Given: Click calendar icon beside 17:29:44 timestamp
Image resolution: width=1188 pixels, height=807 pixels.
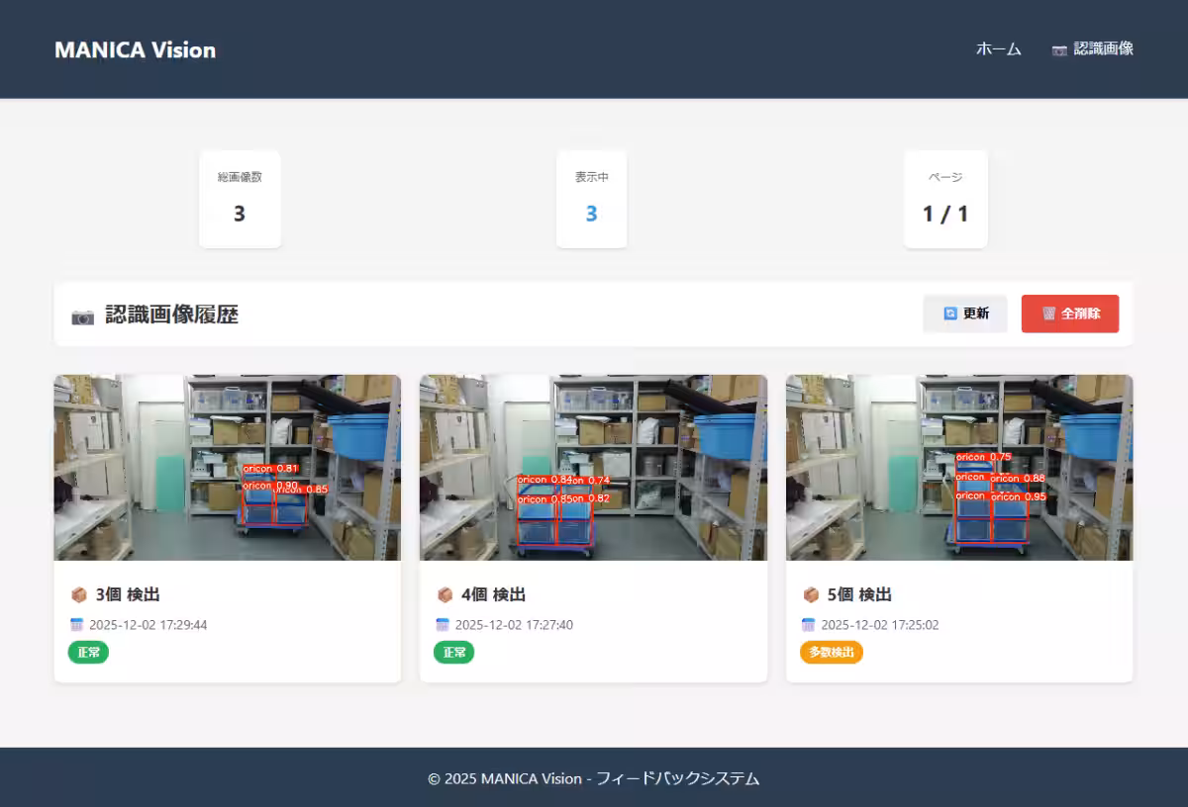Looking at the screenshot, I should coord(77,625).
